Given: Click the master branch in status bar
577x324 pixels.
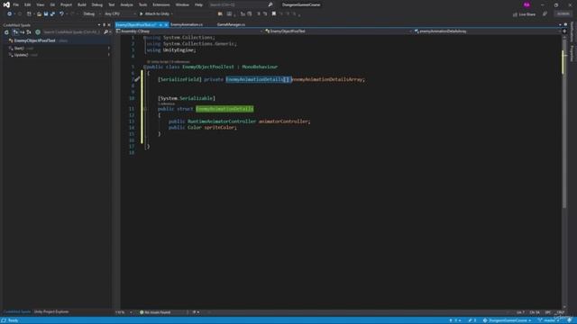Looking at the screenshot, I should click(x=548, y=320).
